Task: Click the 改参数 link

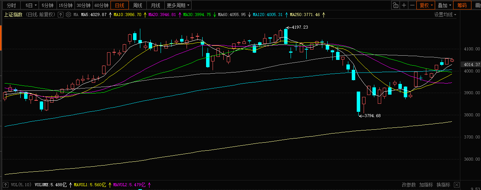Action: pos(409,185)
